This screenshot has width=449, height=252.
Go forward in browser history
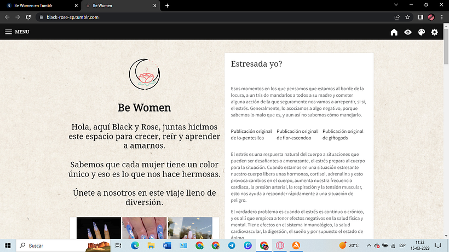(x=18, y=17)
